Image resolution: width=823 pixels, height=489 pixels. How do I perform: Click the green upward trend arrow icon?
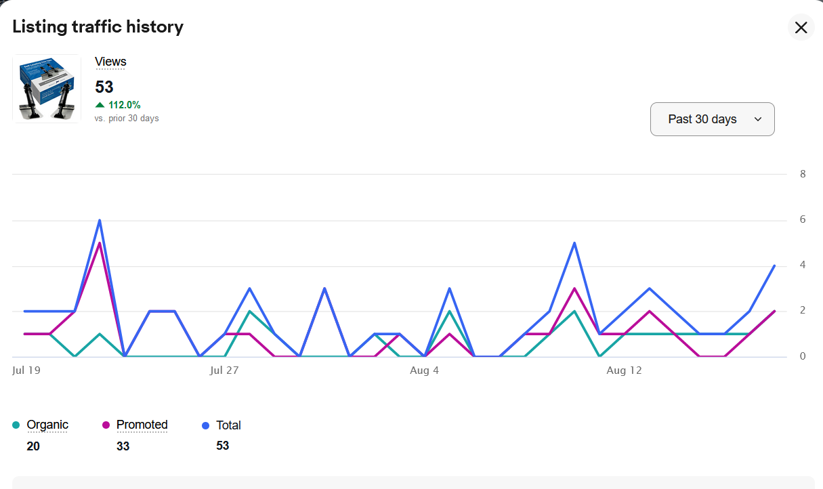point(99,105)
